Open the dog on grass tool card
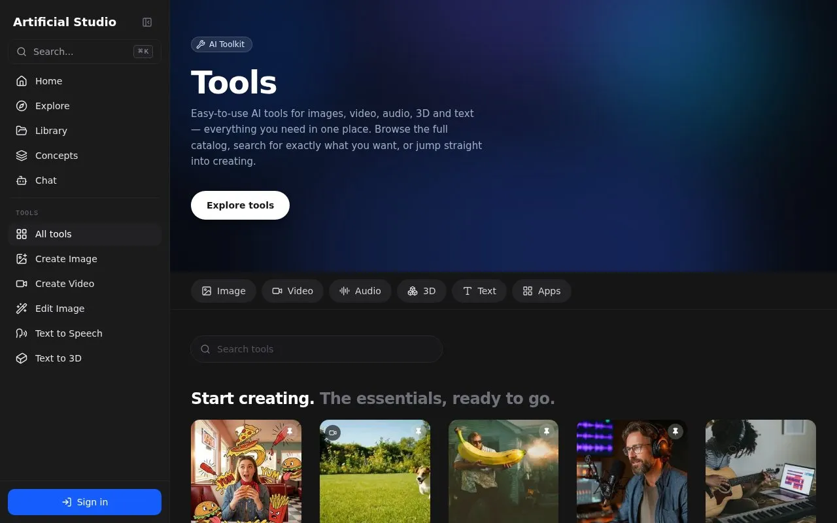 (375, 471)
